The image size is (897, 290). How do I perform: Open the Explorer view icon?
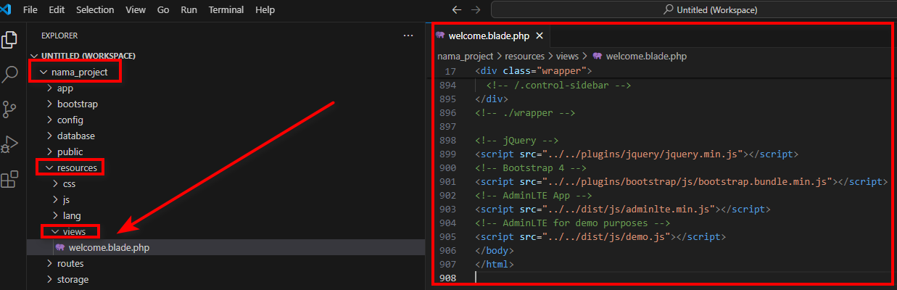pyautogui.click(x=10, y=39)
